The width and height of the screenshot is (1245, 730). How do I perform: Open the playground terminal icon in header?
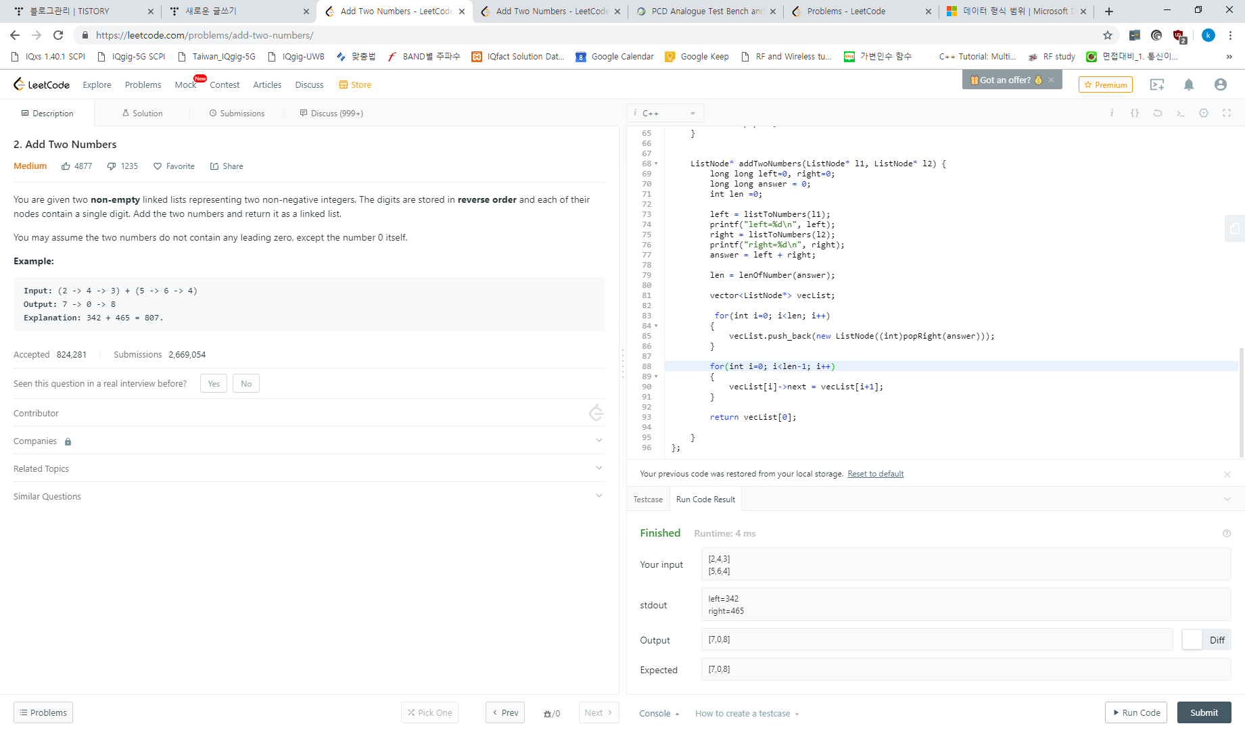1157,84
